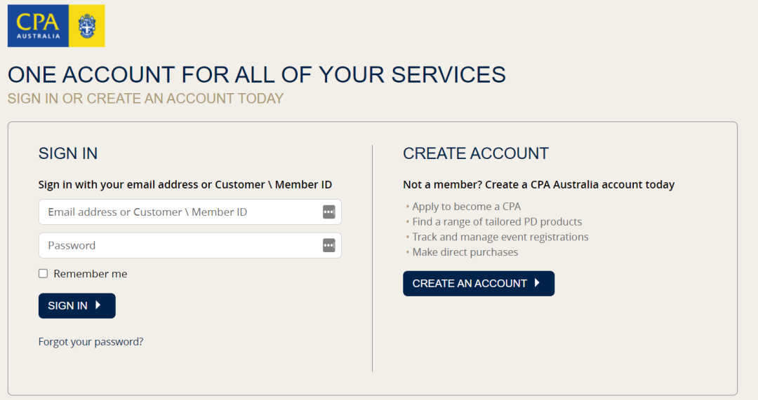Click the CREATE AN ACCOUNT button

click(479, 283)
